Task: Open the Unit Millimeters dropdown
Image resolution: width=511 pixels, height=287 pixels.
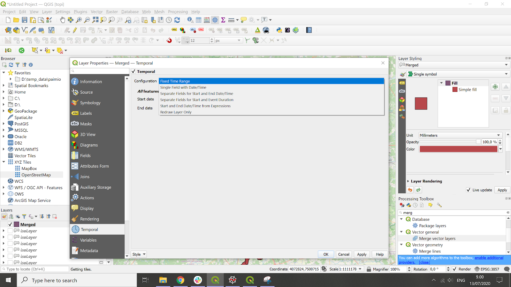Action: point(460,136)
